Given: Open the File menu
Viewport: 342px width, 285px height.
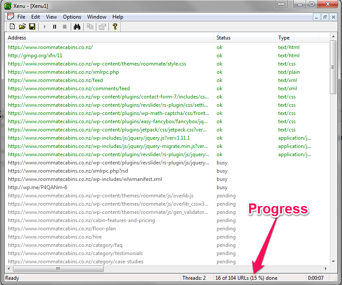Looking at the screenshot, I should coord(21,17).
